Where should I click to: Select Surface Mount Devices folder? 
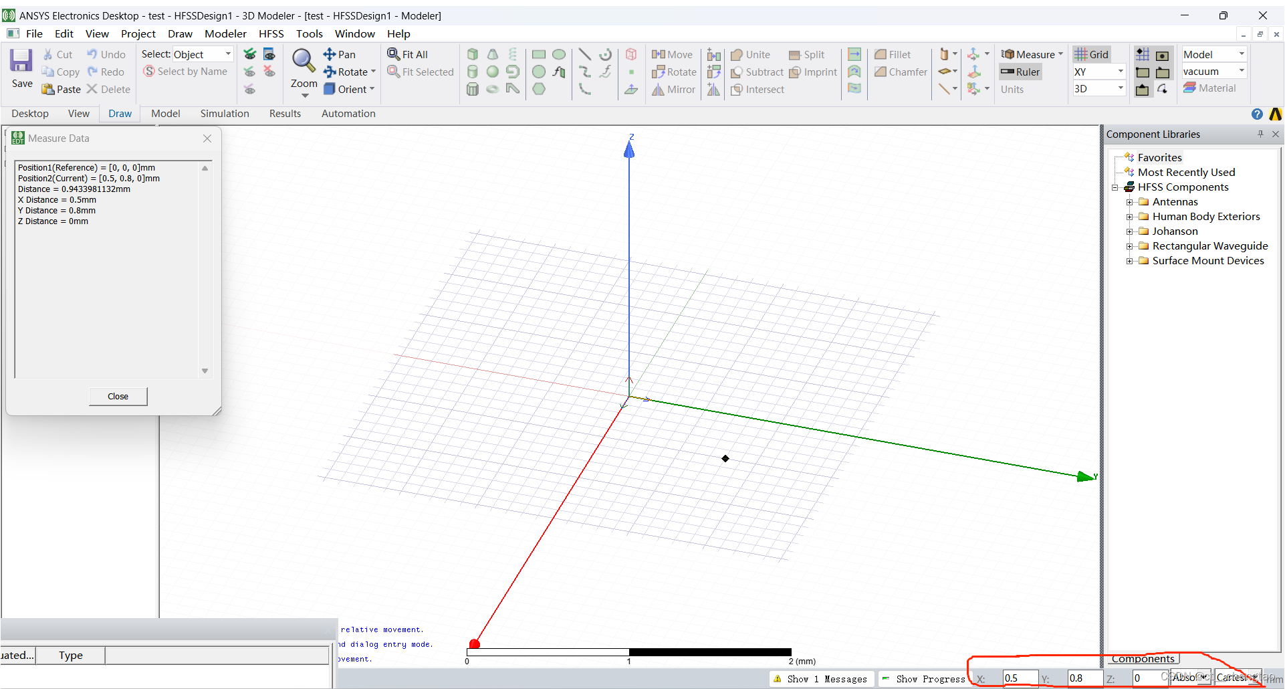click(x=1208, y=261)
